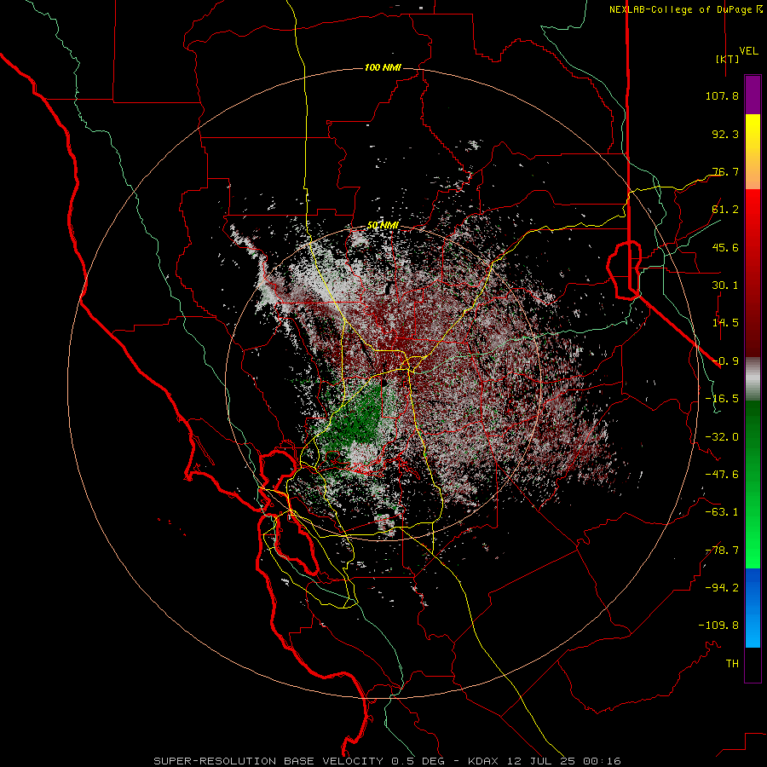Viewport: 767px width, 767px height.
Task: Select the 30.1 scale value
Action: tap(725, 285)
